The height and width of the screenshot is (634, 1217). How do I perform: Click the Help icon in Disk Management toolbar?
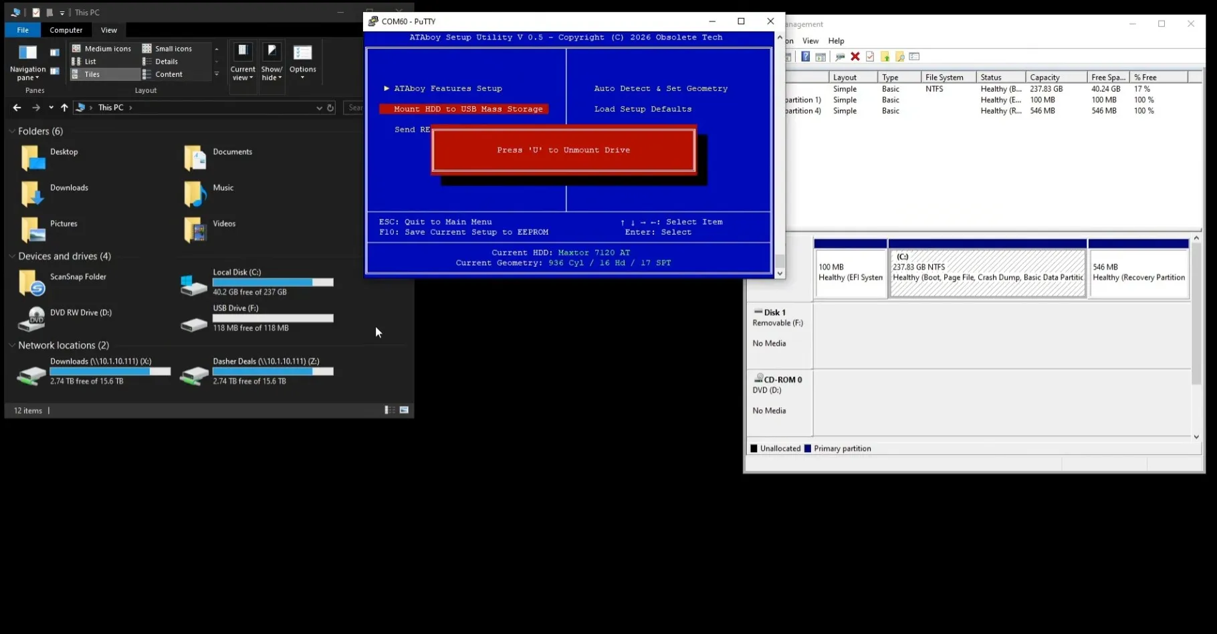(x=806, y=57)
